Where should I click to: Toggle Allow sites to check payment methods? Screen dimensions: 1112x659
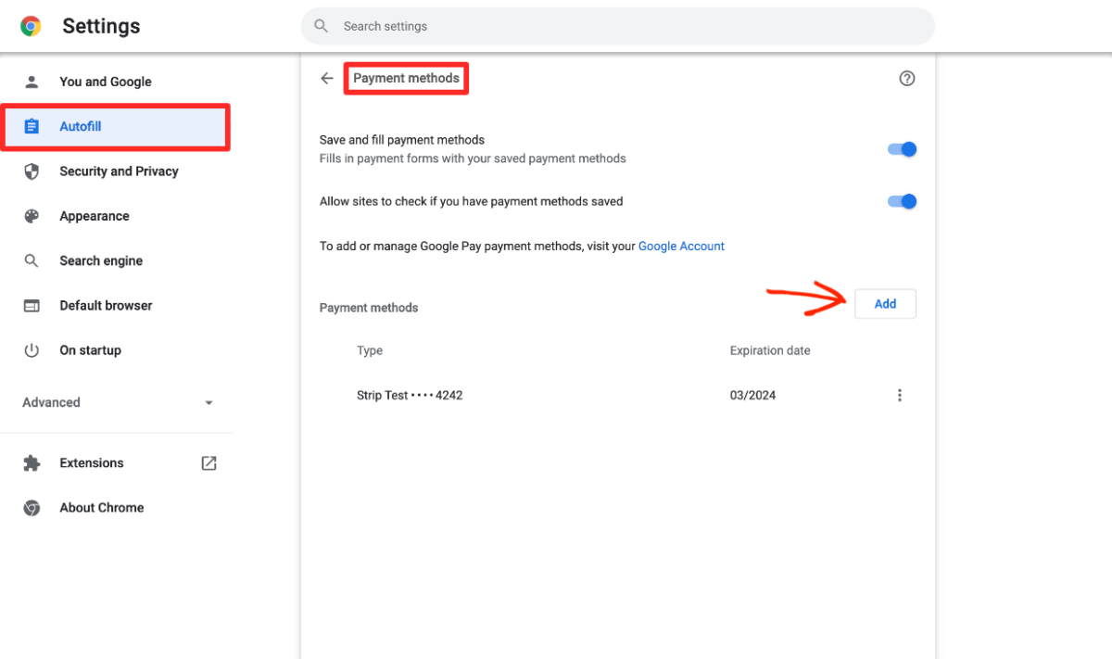(x=901, y=201)
